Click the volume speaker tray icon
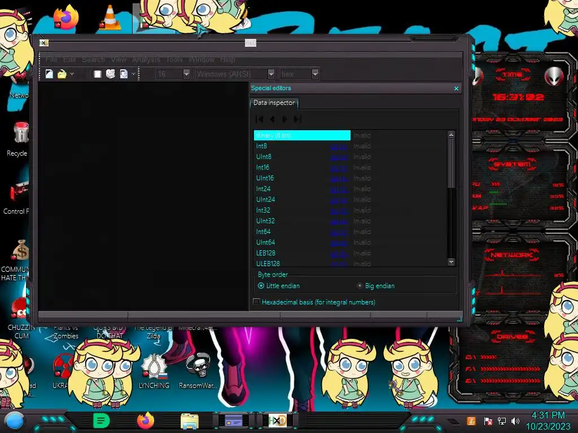The width and height of the screenshot is (578, 433). tap(515, 421)
